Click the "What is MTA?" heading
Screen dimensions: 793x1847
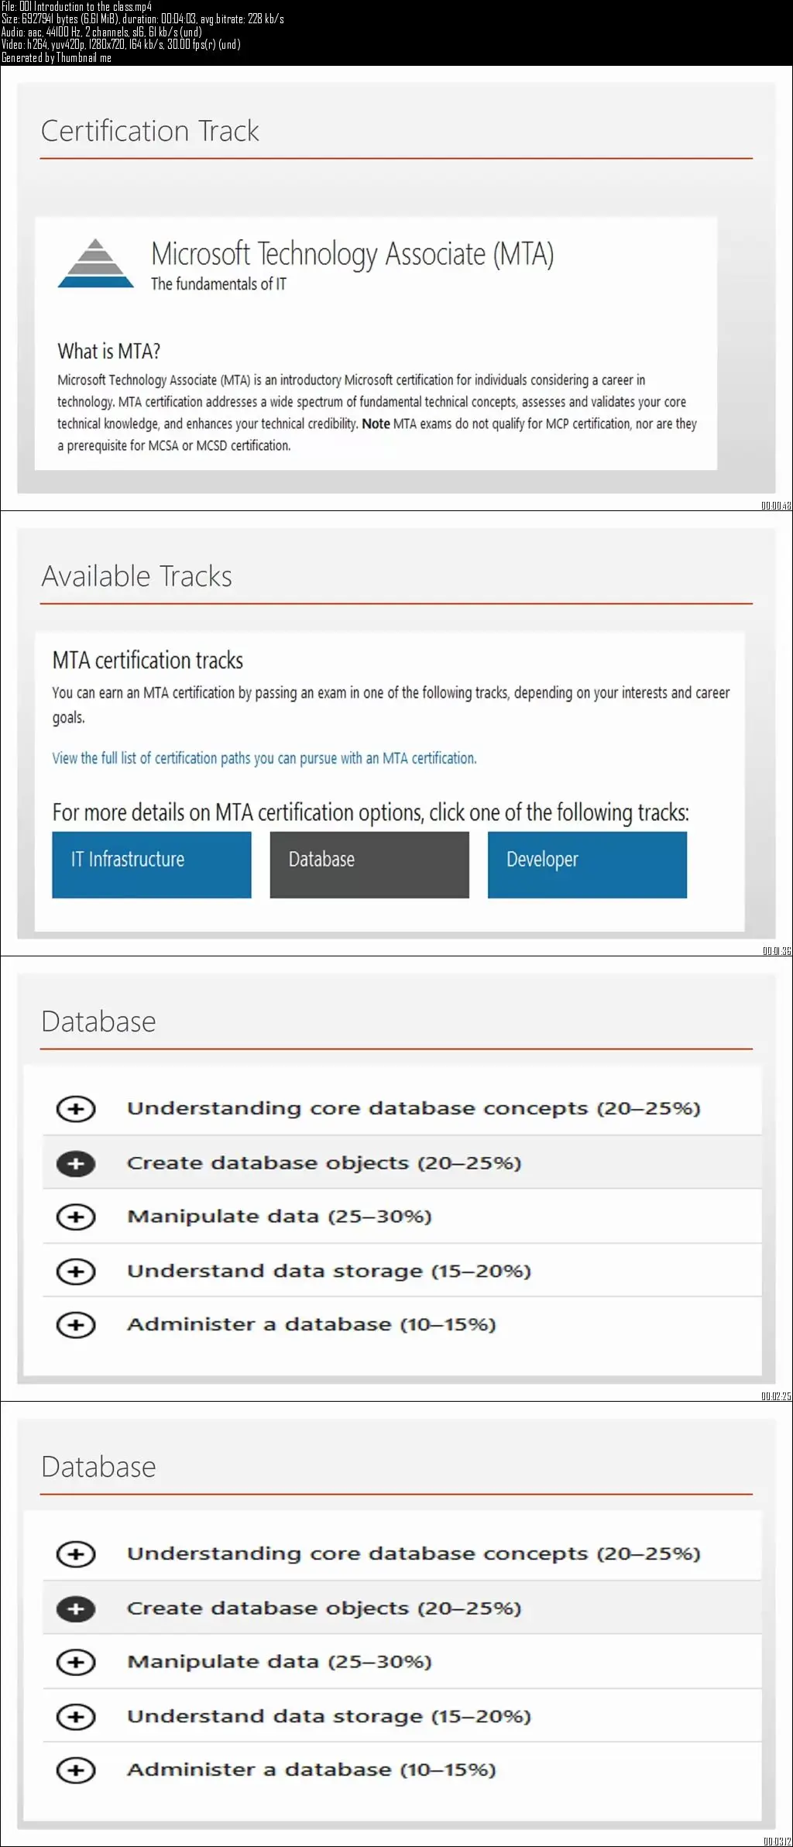tap(108, 352)
